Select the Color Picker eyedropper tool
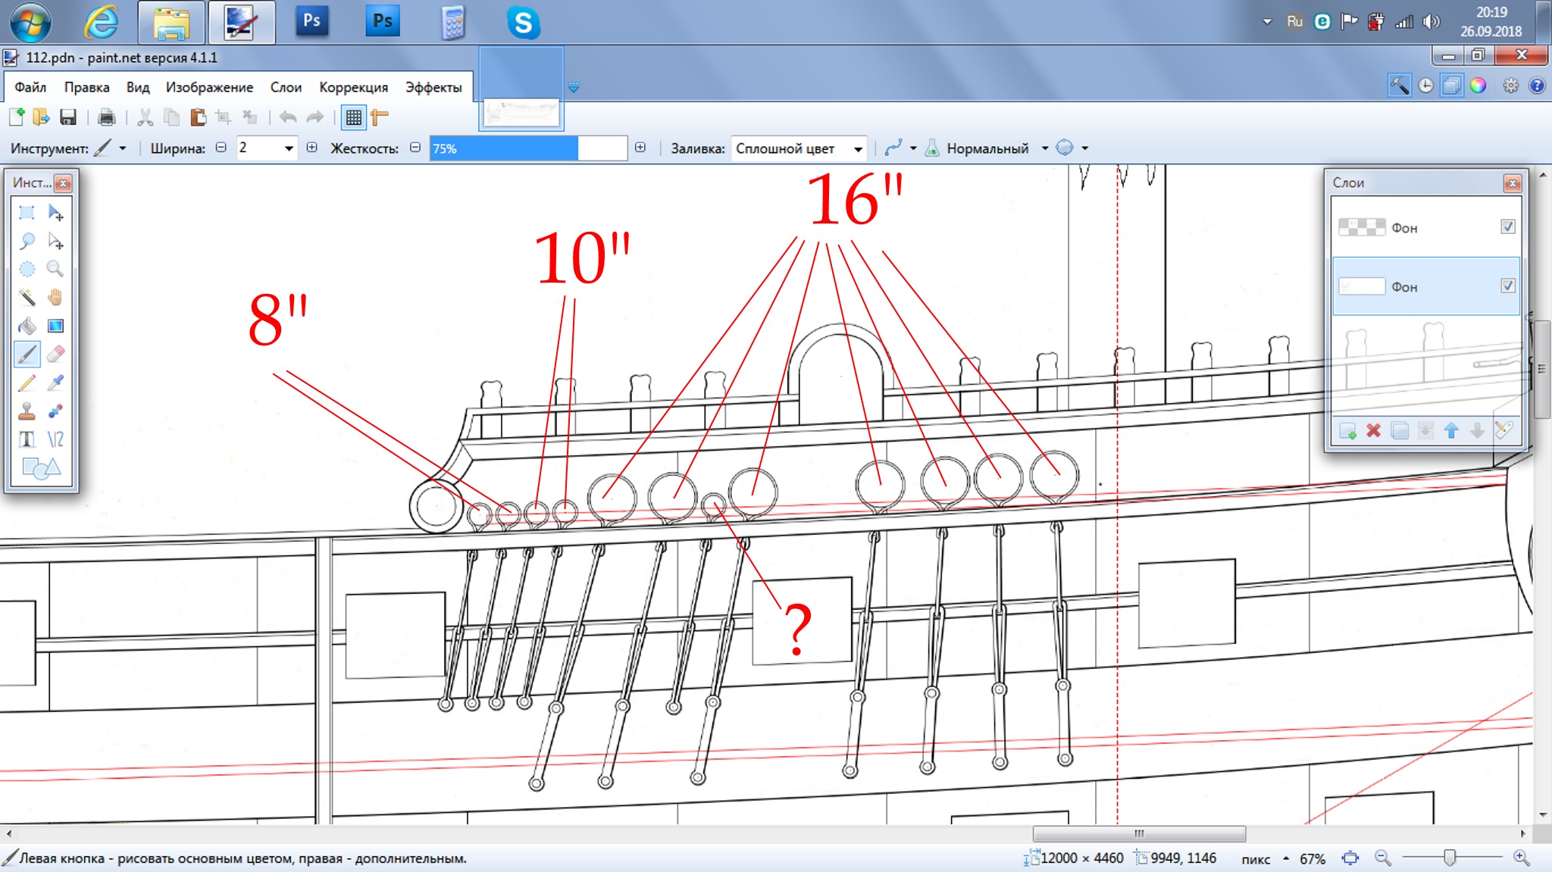This screenshot has width=1552, height=872. click(55, 383)
